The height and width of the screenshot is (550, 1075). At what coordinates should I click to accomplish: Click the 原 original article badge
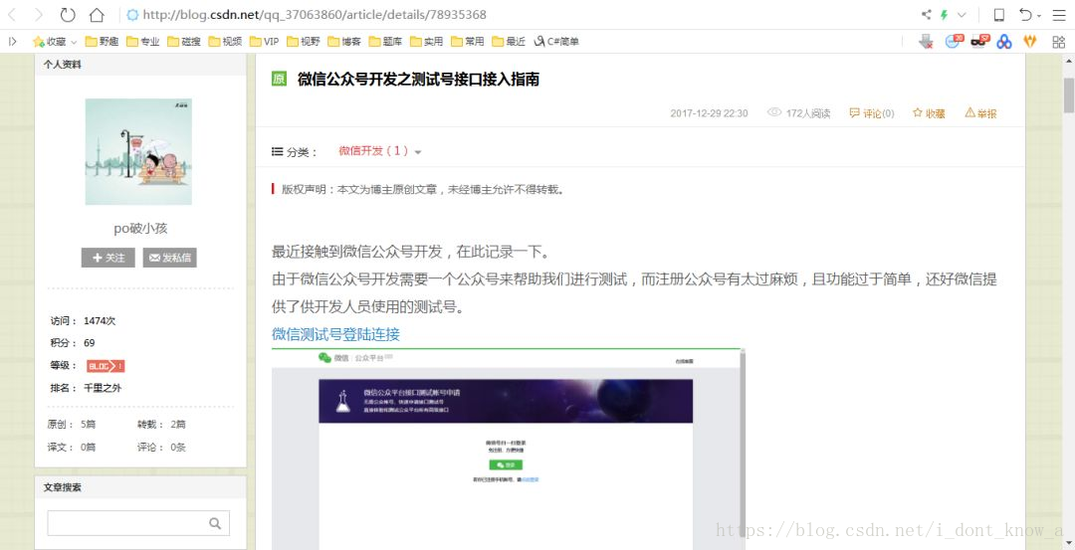279,79
